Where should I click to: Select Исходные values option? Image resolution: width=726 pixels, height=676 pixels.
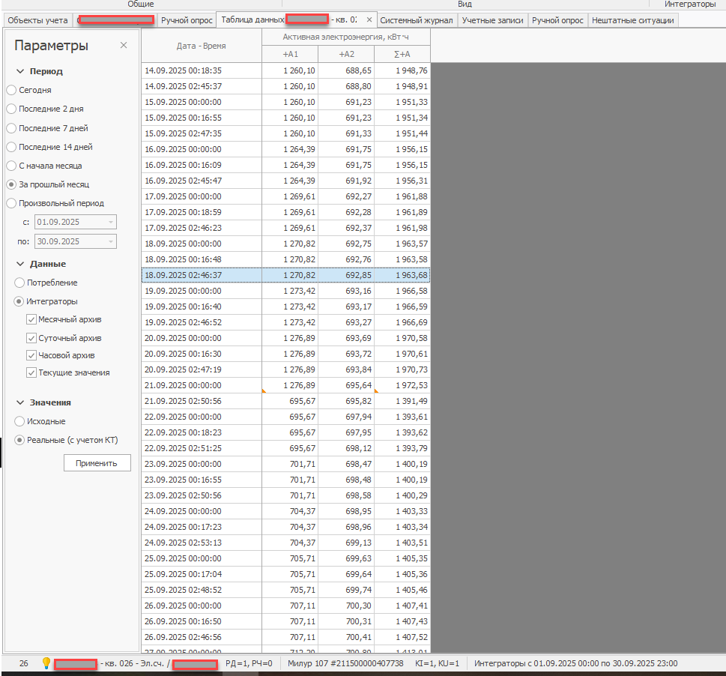click(x=19, y=422)
